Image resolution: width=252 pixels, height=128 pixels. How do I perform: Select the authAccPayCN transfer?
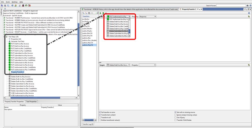(89, 45)
